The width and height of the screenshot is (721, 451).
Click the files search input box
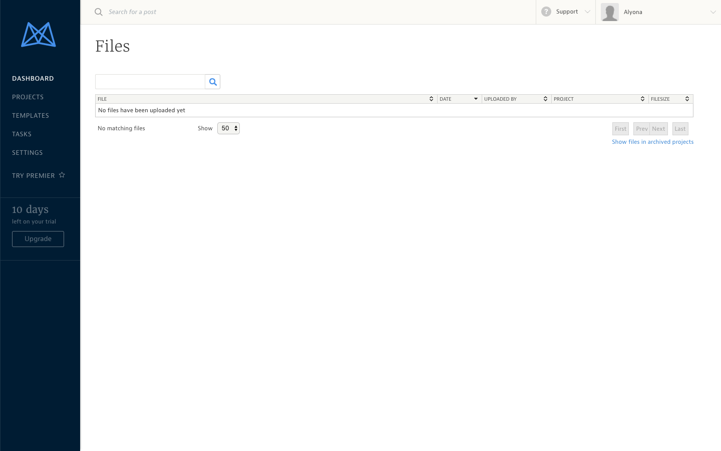tap(150, 82)
